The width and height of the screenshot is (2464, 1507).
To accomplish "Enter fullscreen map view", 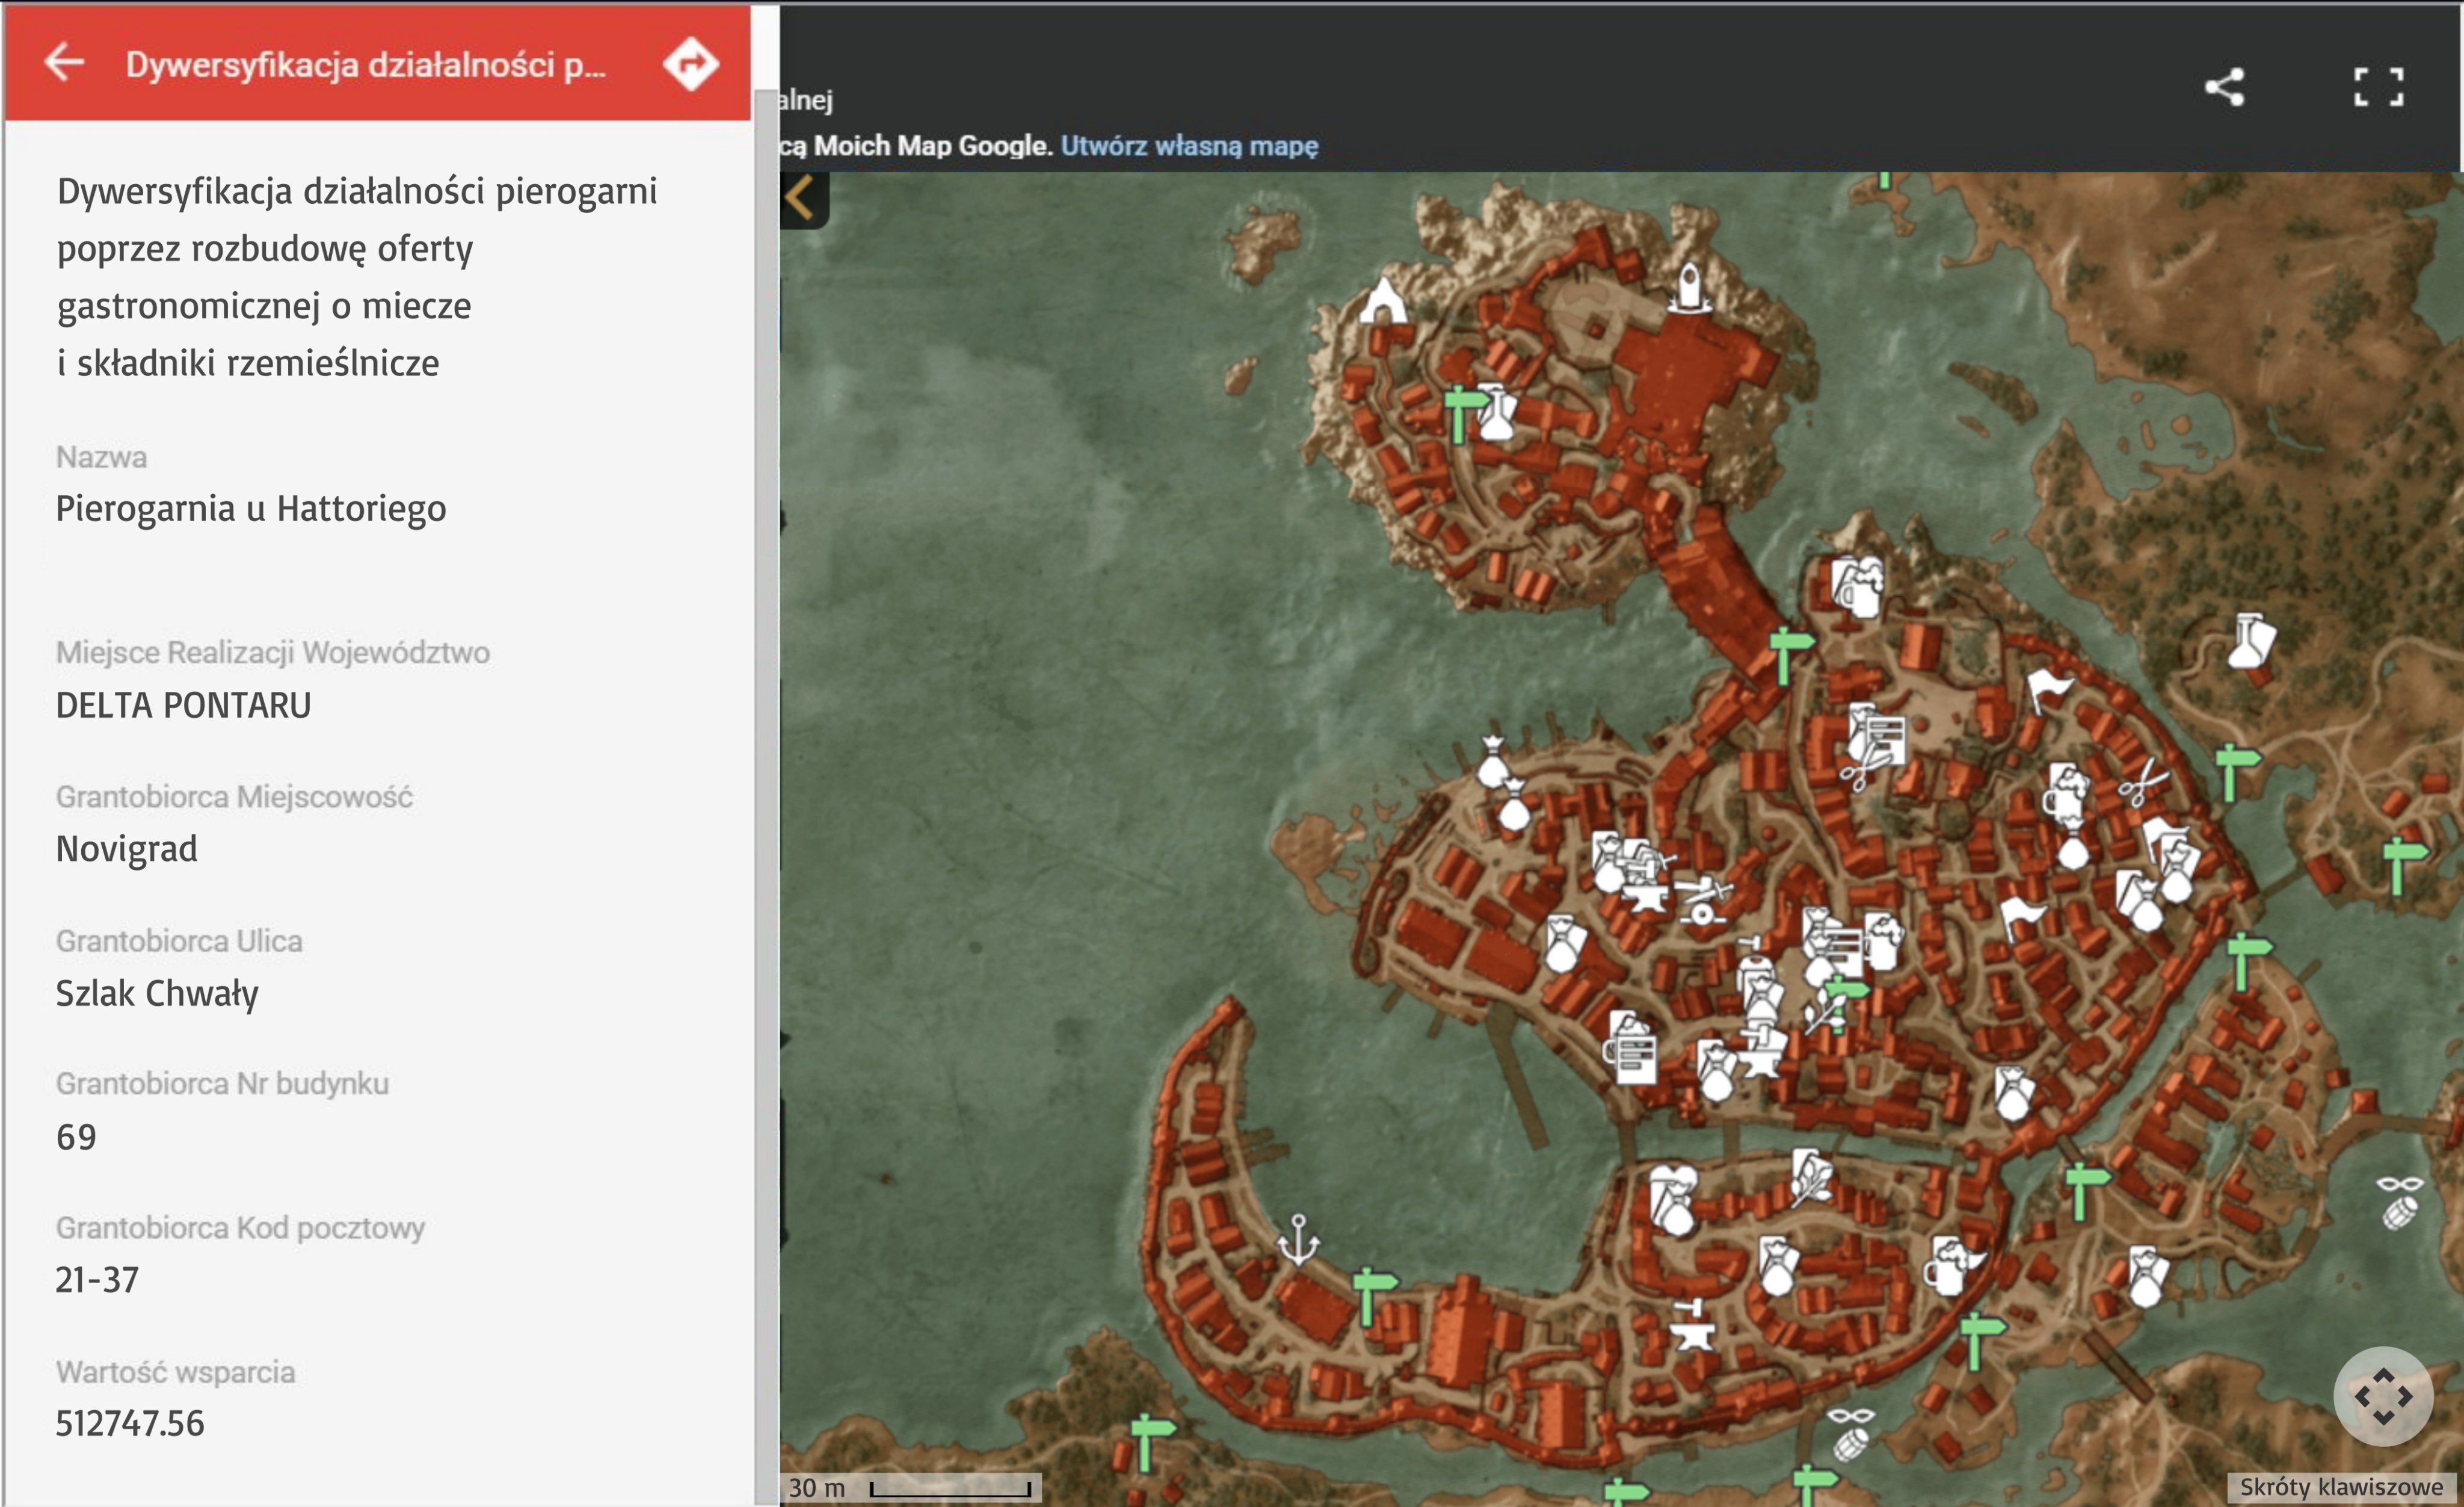I will pos(2378,87).
